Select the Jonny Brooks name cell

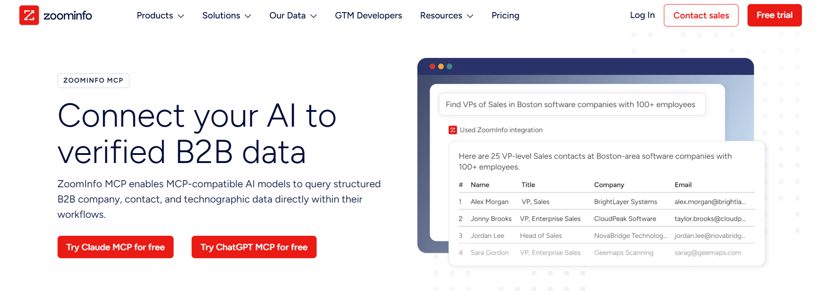click(x=491, y=219)
